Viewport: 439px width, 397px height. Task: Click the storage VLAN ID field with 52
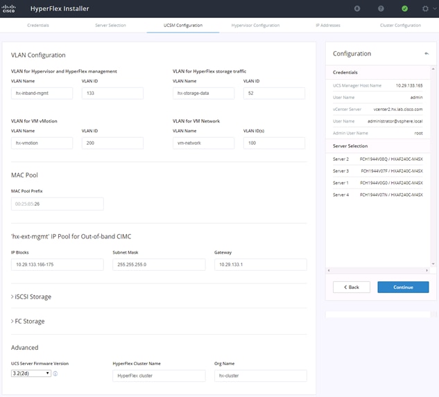274,93
